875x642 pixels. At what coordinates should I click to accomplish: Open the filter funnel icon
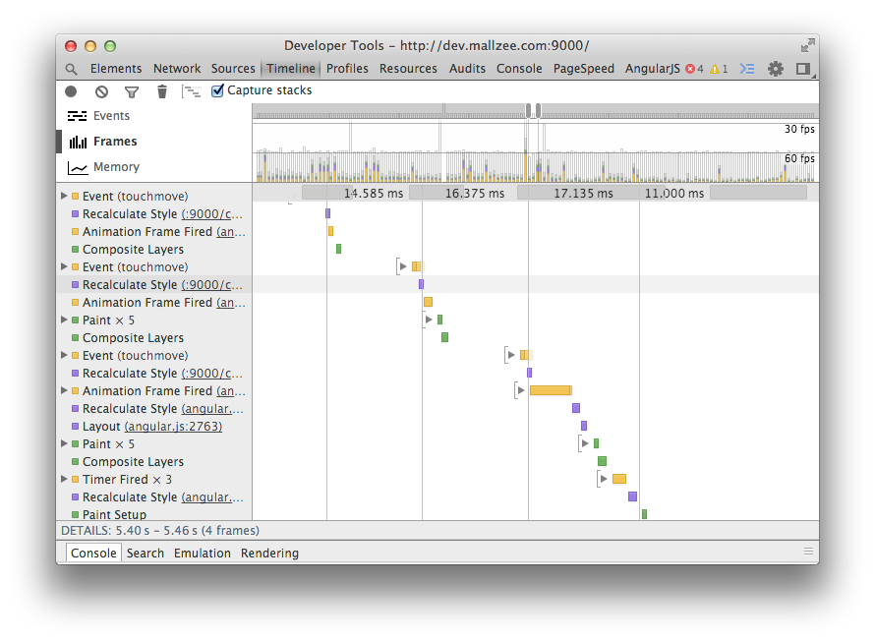[132, 92]
